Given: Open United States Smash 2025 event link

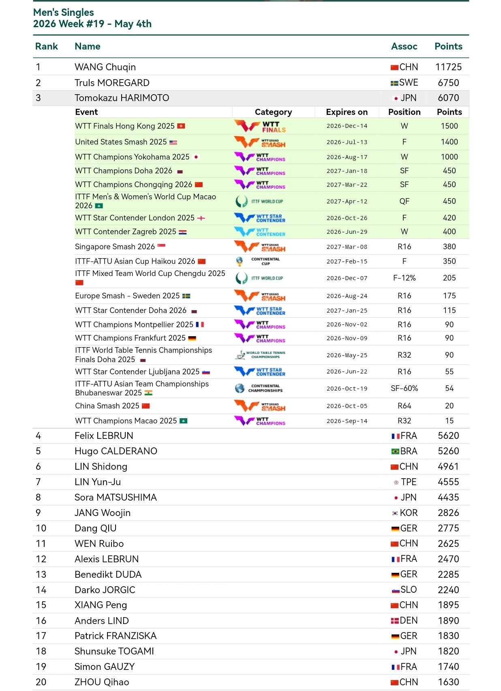Looking at the screenshot, I should tap(121, 142).
